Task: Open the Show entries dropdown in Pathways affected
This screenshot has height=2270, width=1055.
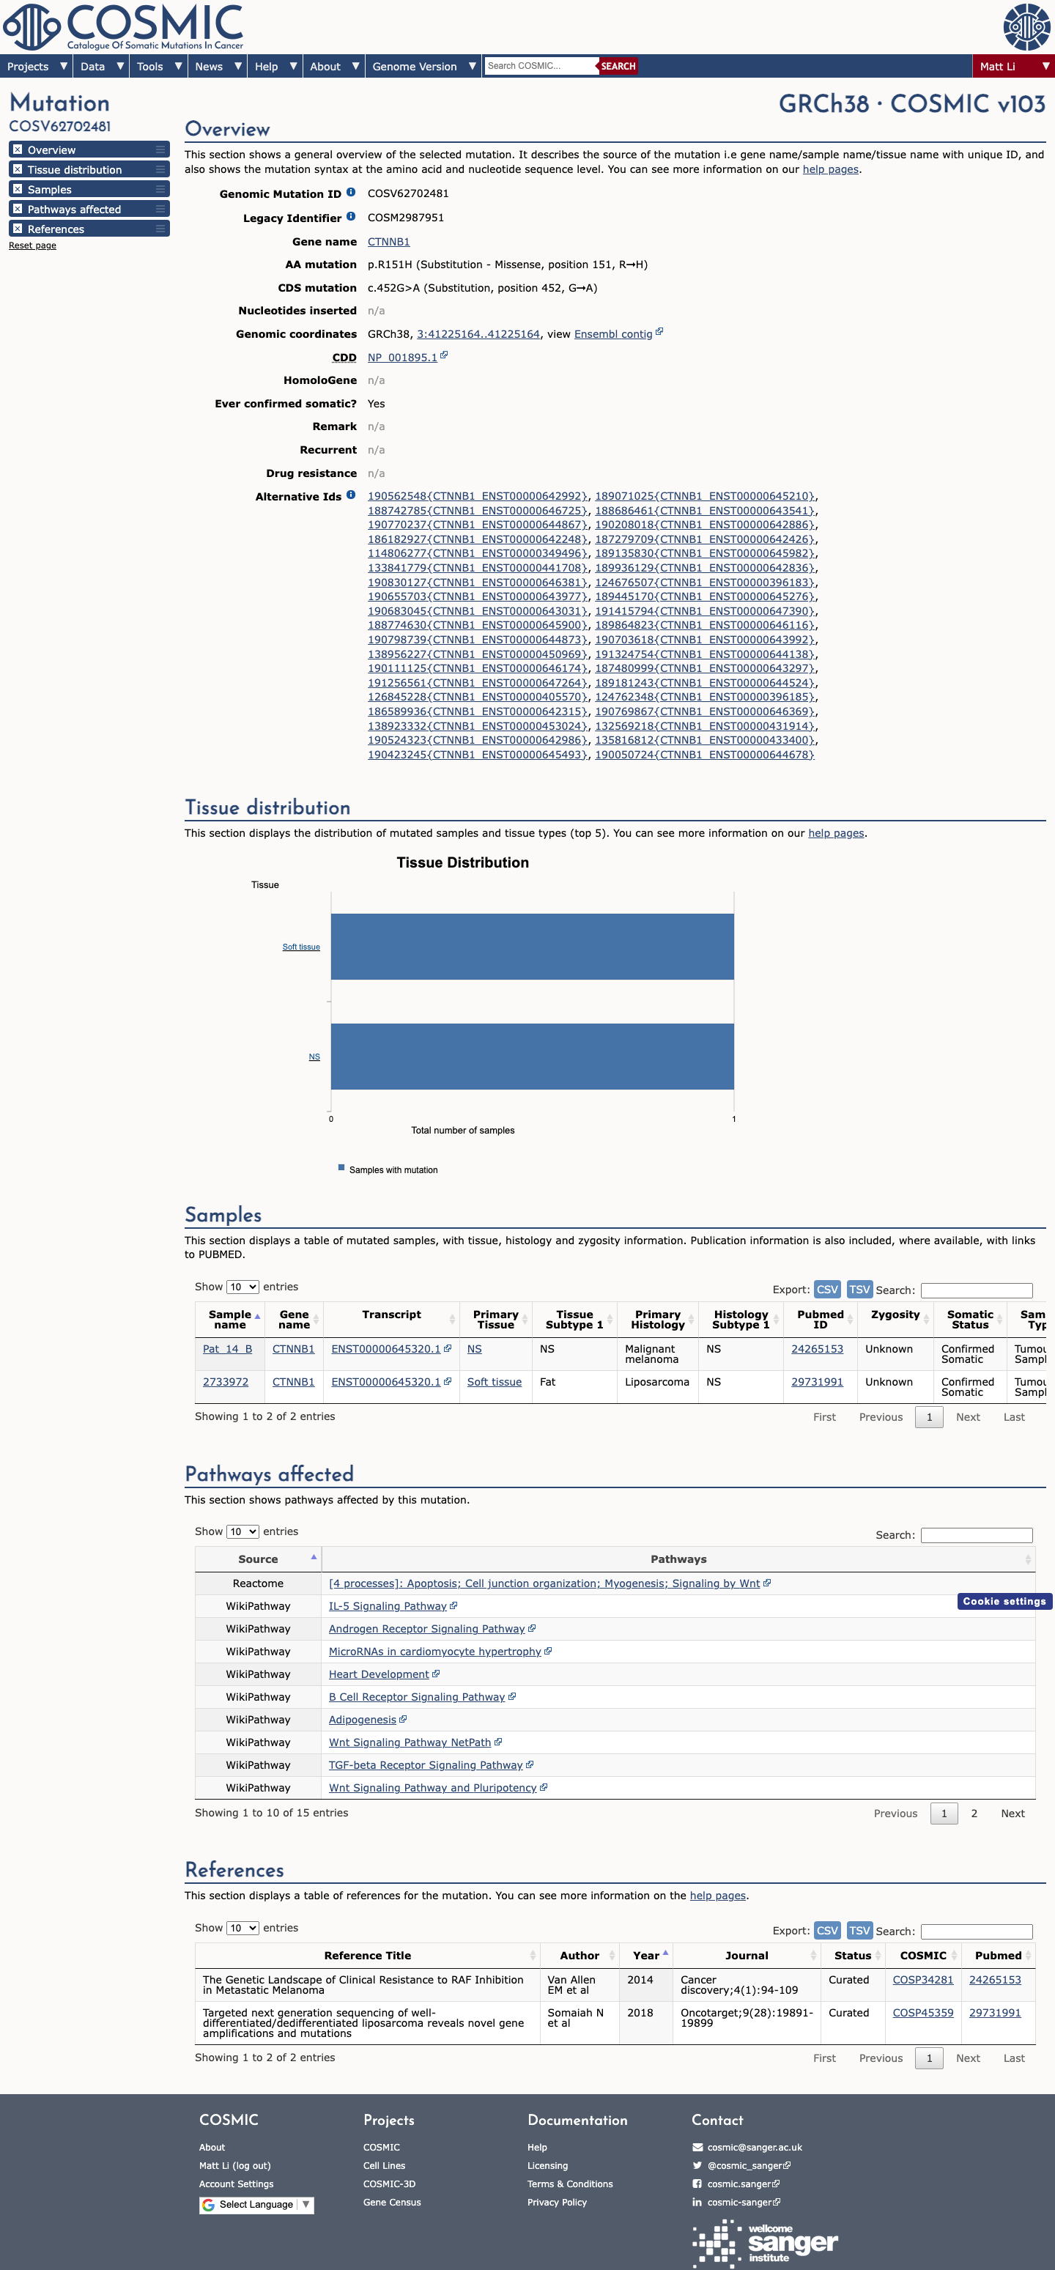Action: (x=243, y=1531)
